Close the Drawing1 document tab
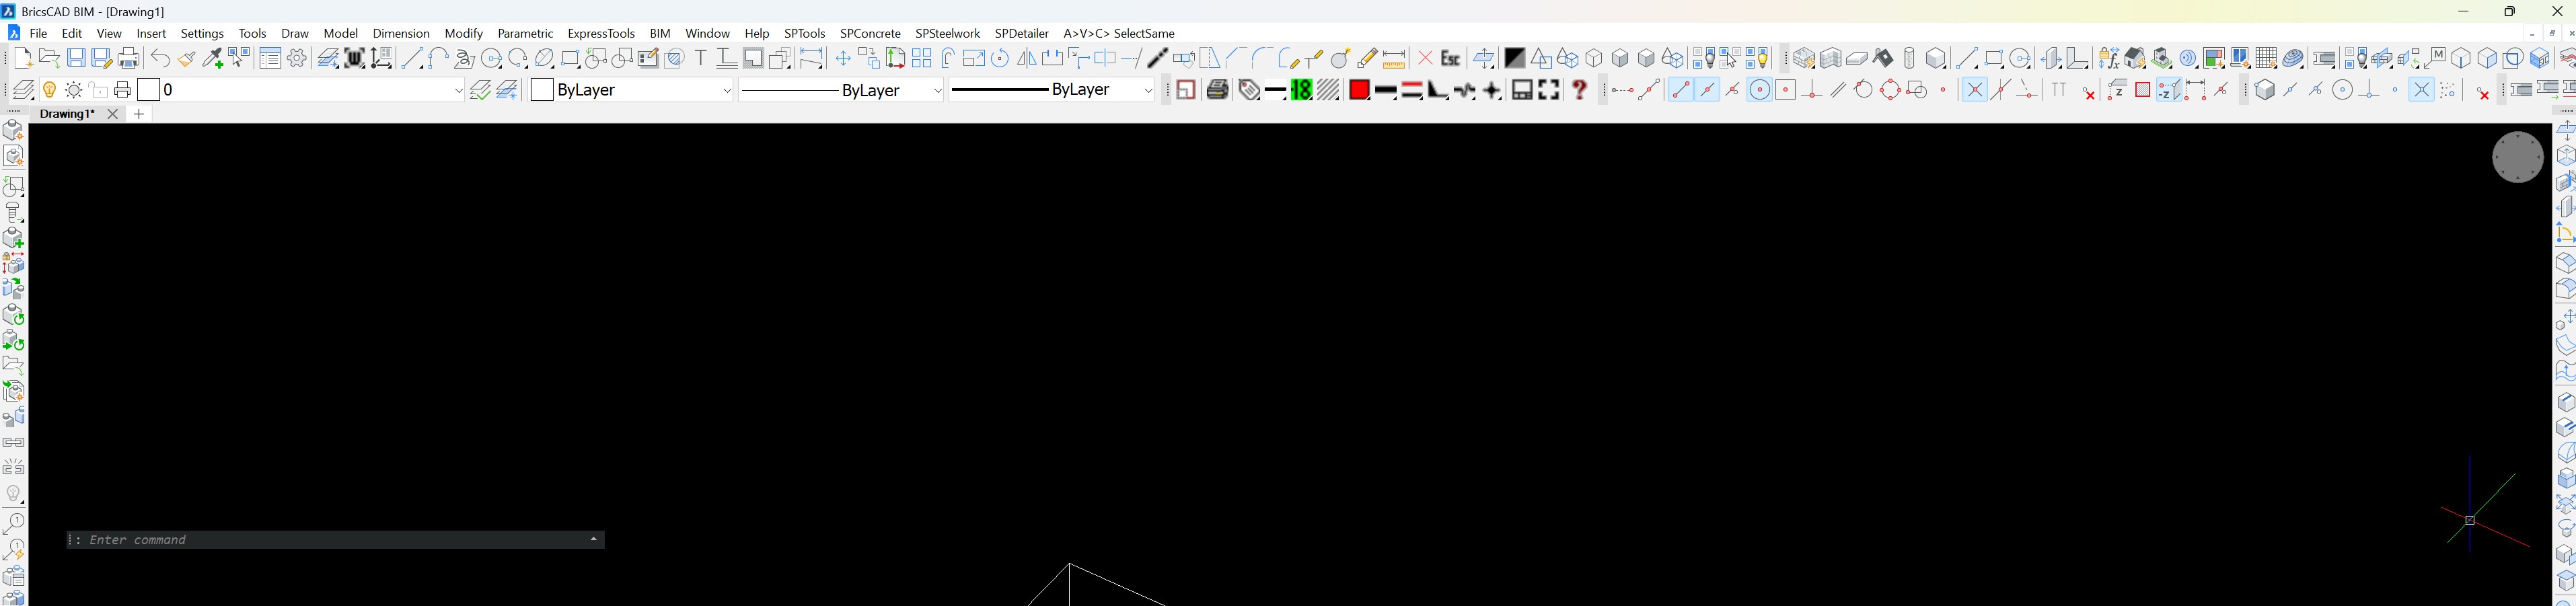The width and height of the screenshot is (2576, 606). coord(113,115)
